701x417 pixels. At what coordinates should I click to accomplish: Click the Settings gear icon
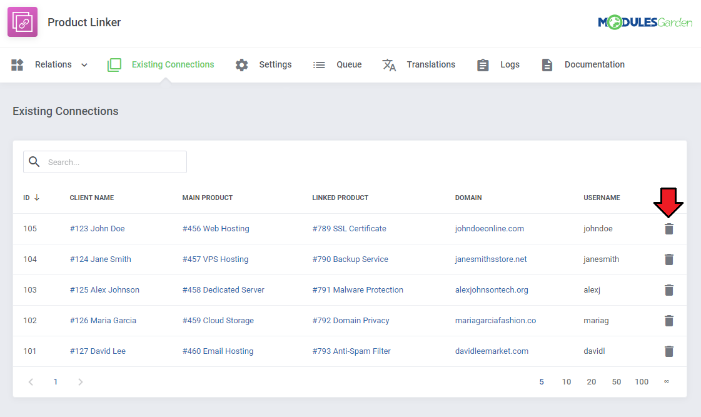coord(241,65)
